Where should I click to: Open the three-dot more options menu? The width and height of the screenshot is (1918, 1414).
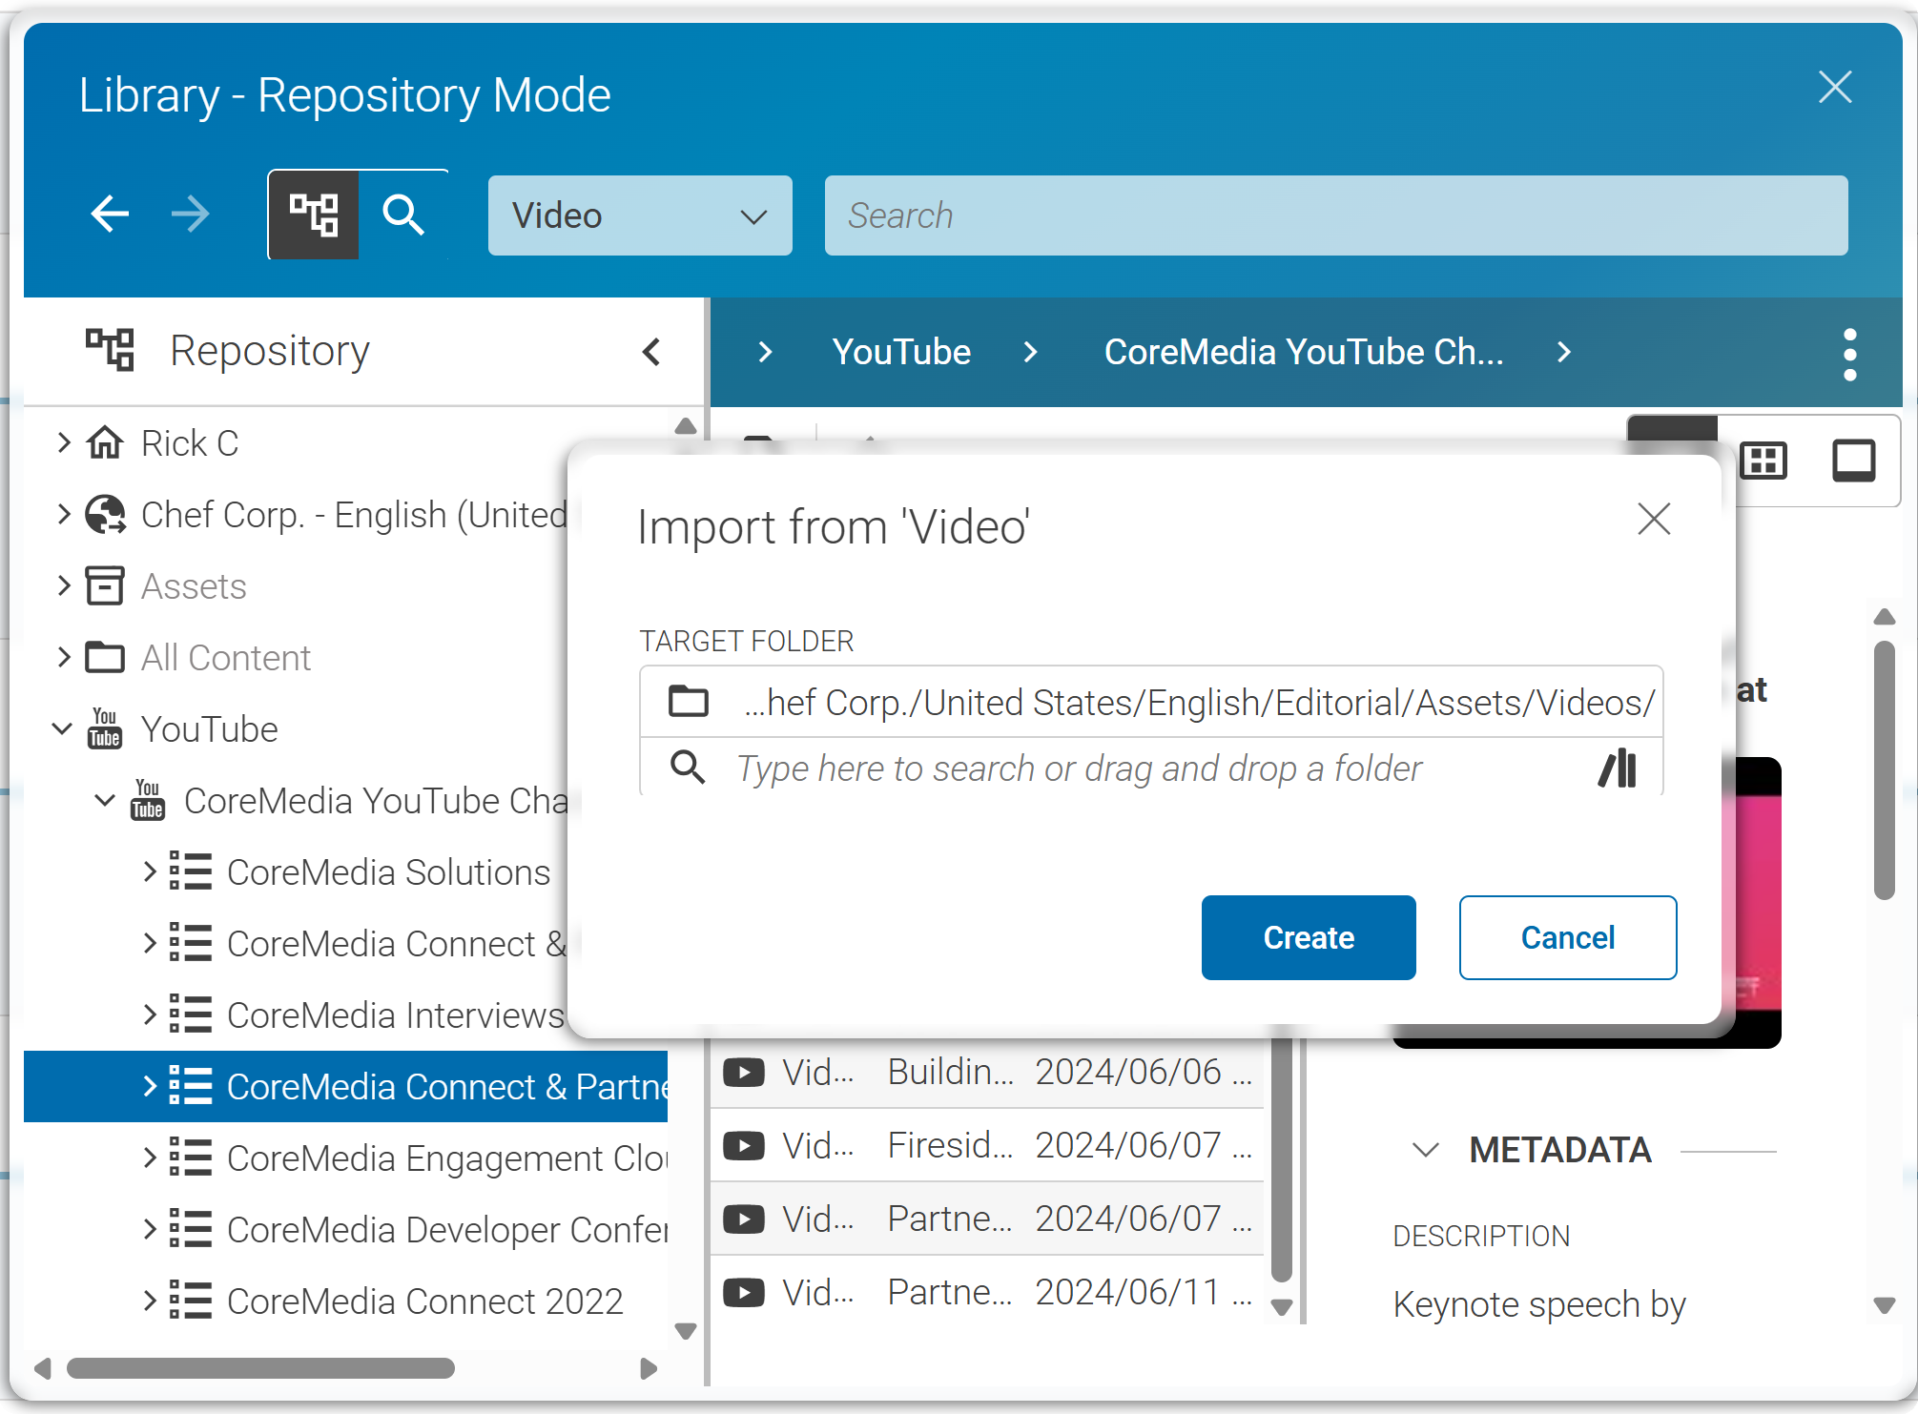1849,354
